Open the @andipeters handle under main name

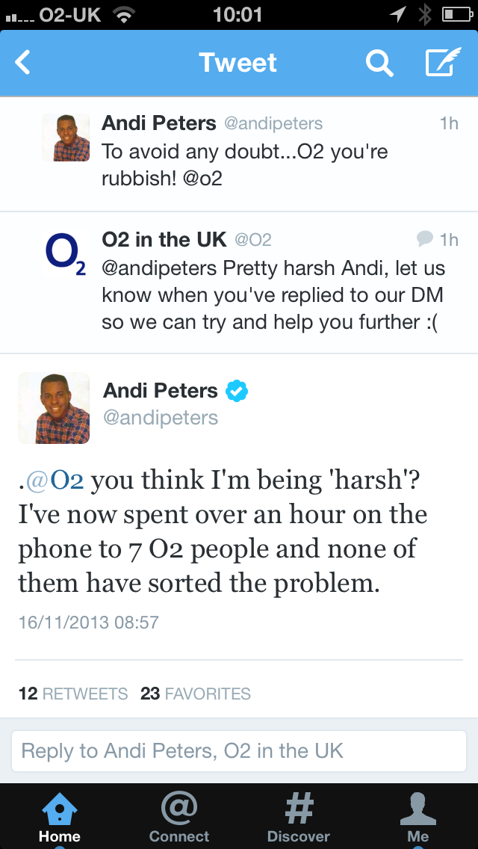[161, 418]
